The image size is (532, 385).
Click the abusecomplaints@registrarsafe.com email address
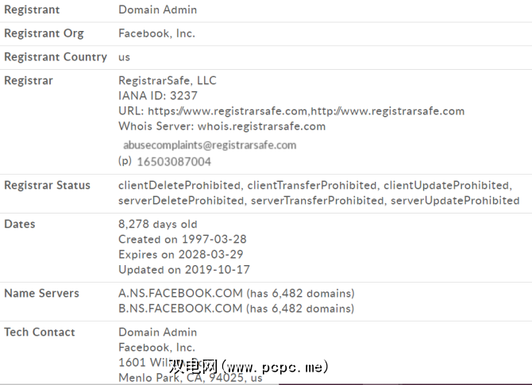point(210,145)
